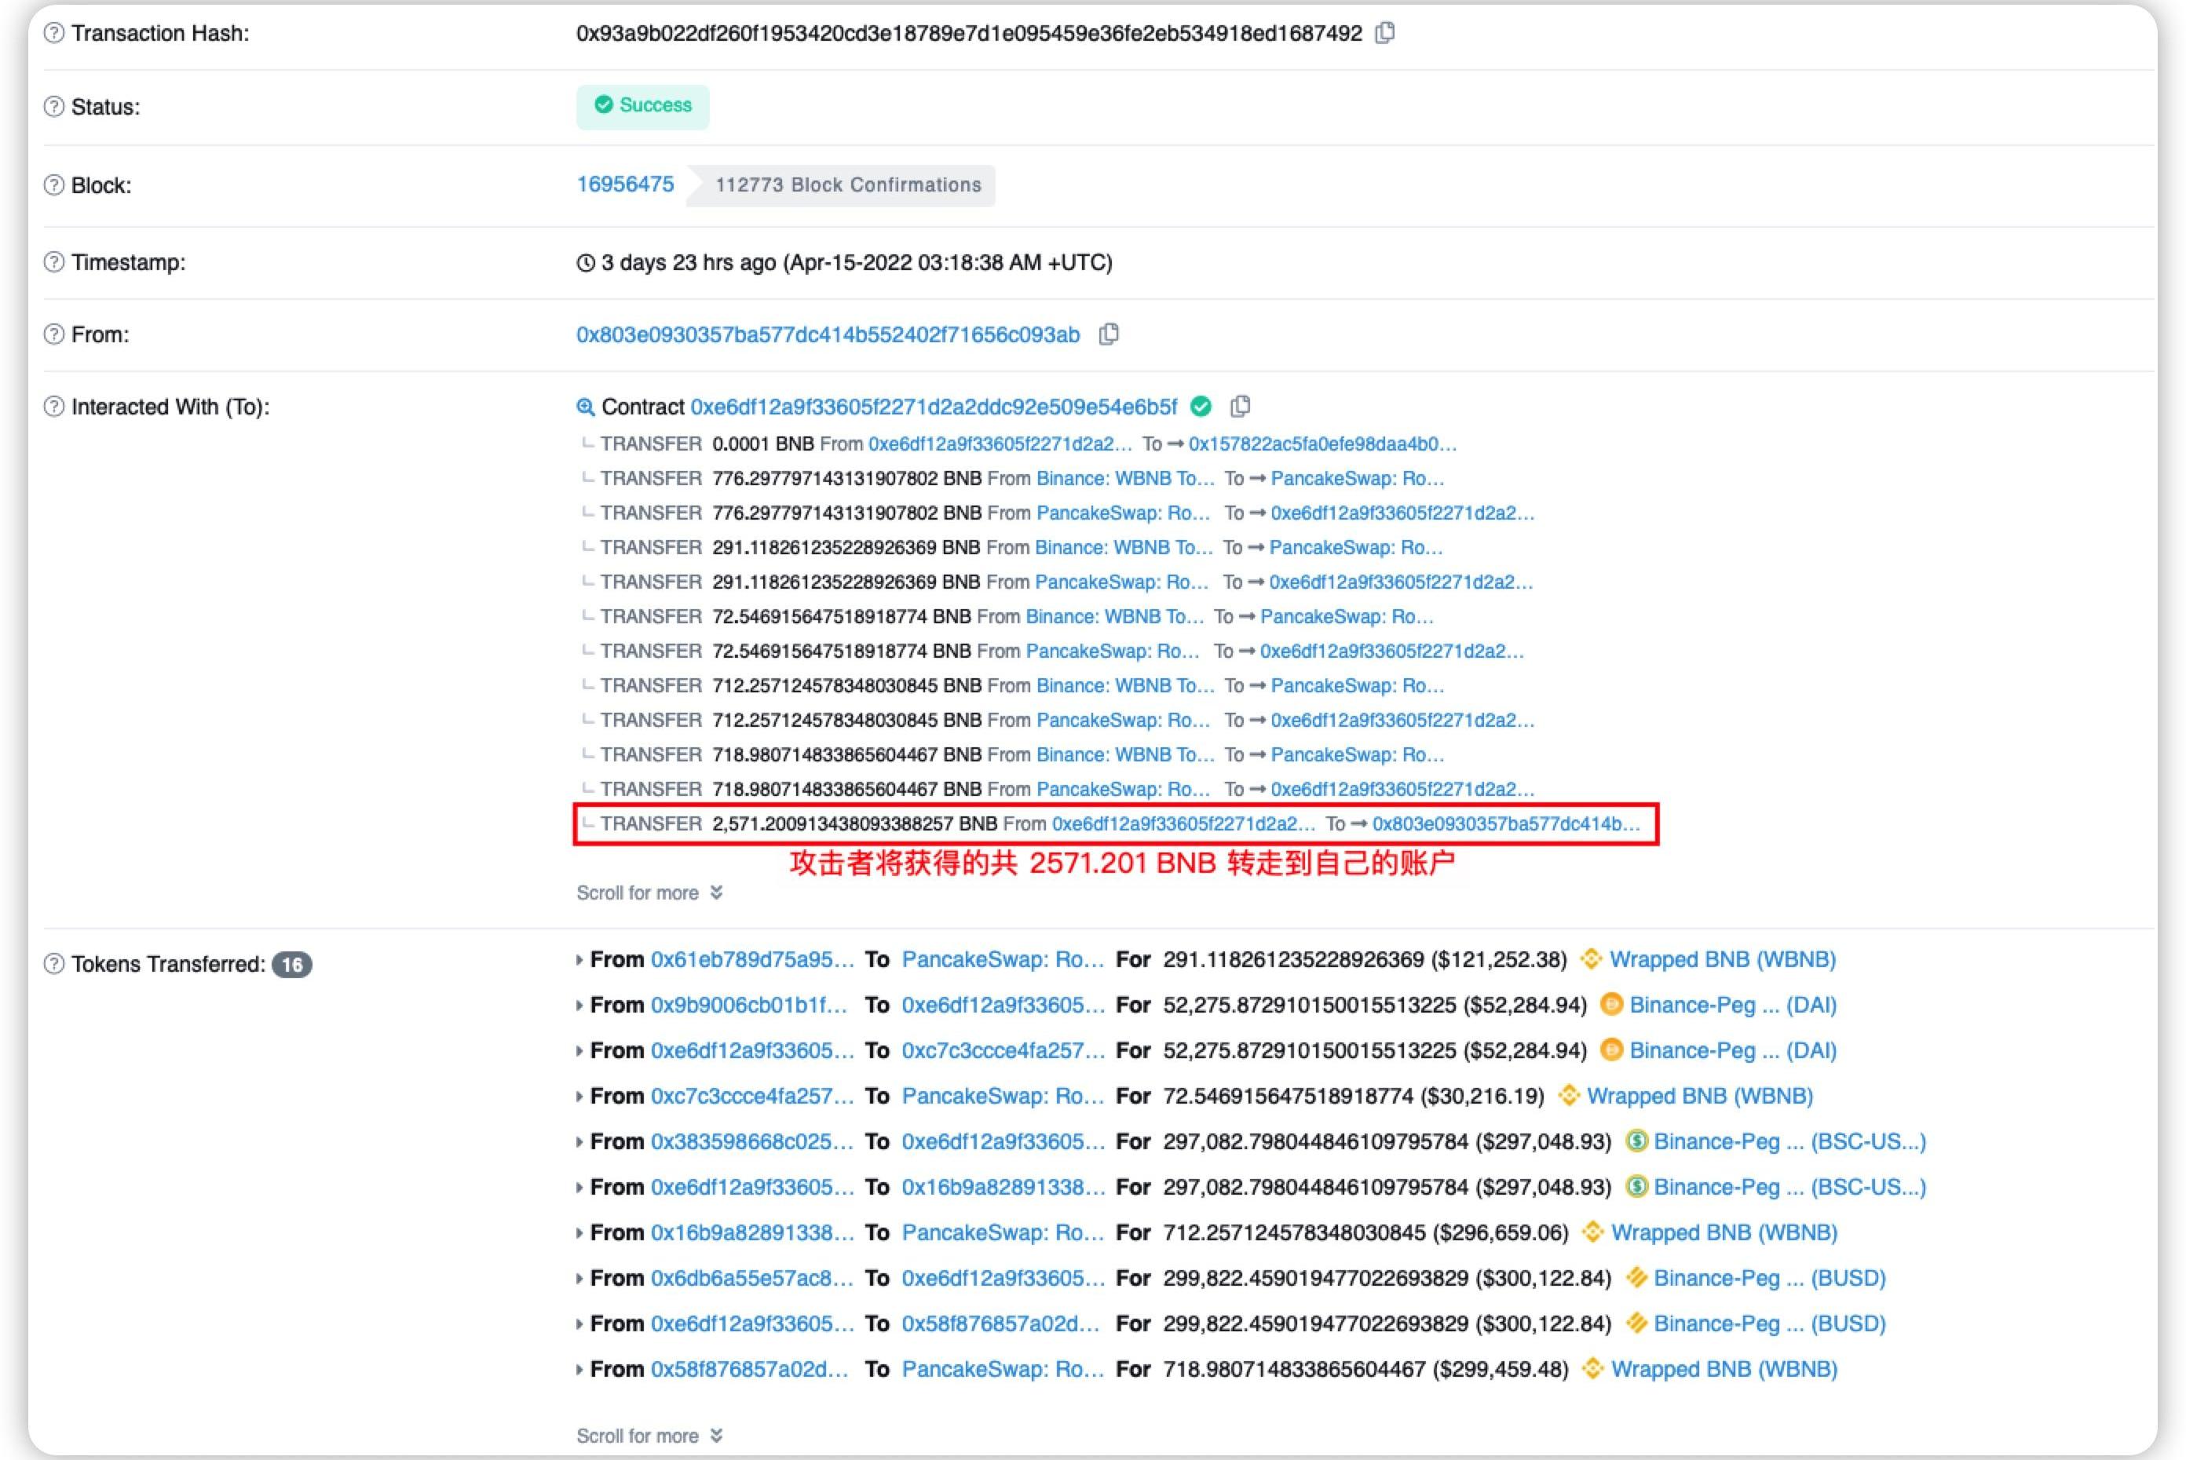Click the magnifier icon before Contract
Viewport: 2186px width, 1460px height.
[585, 407]
